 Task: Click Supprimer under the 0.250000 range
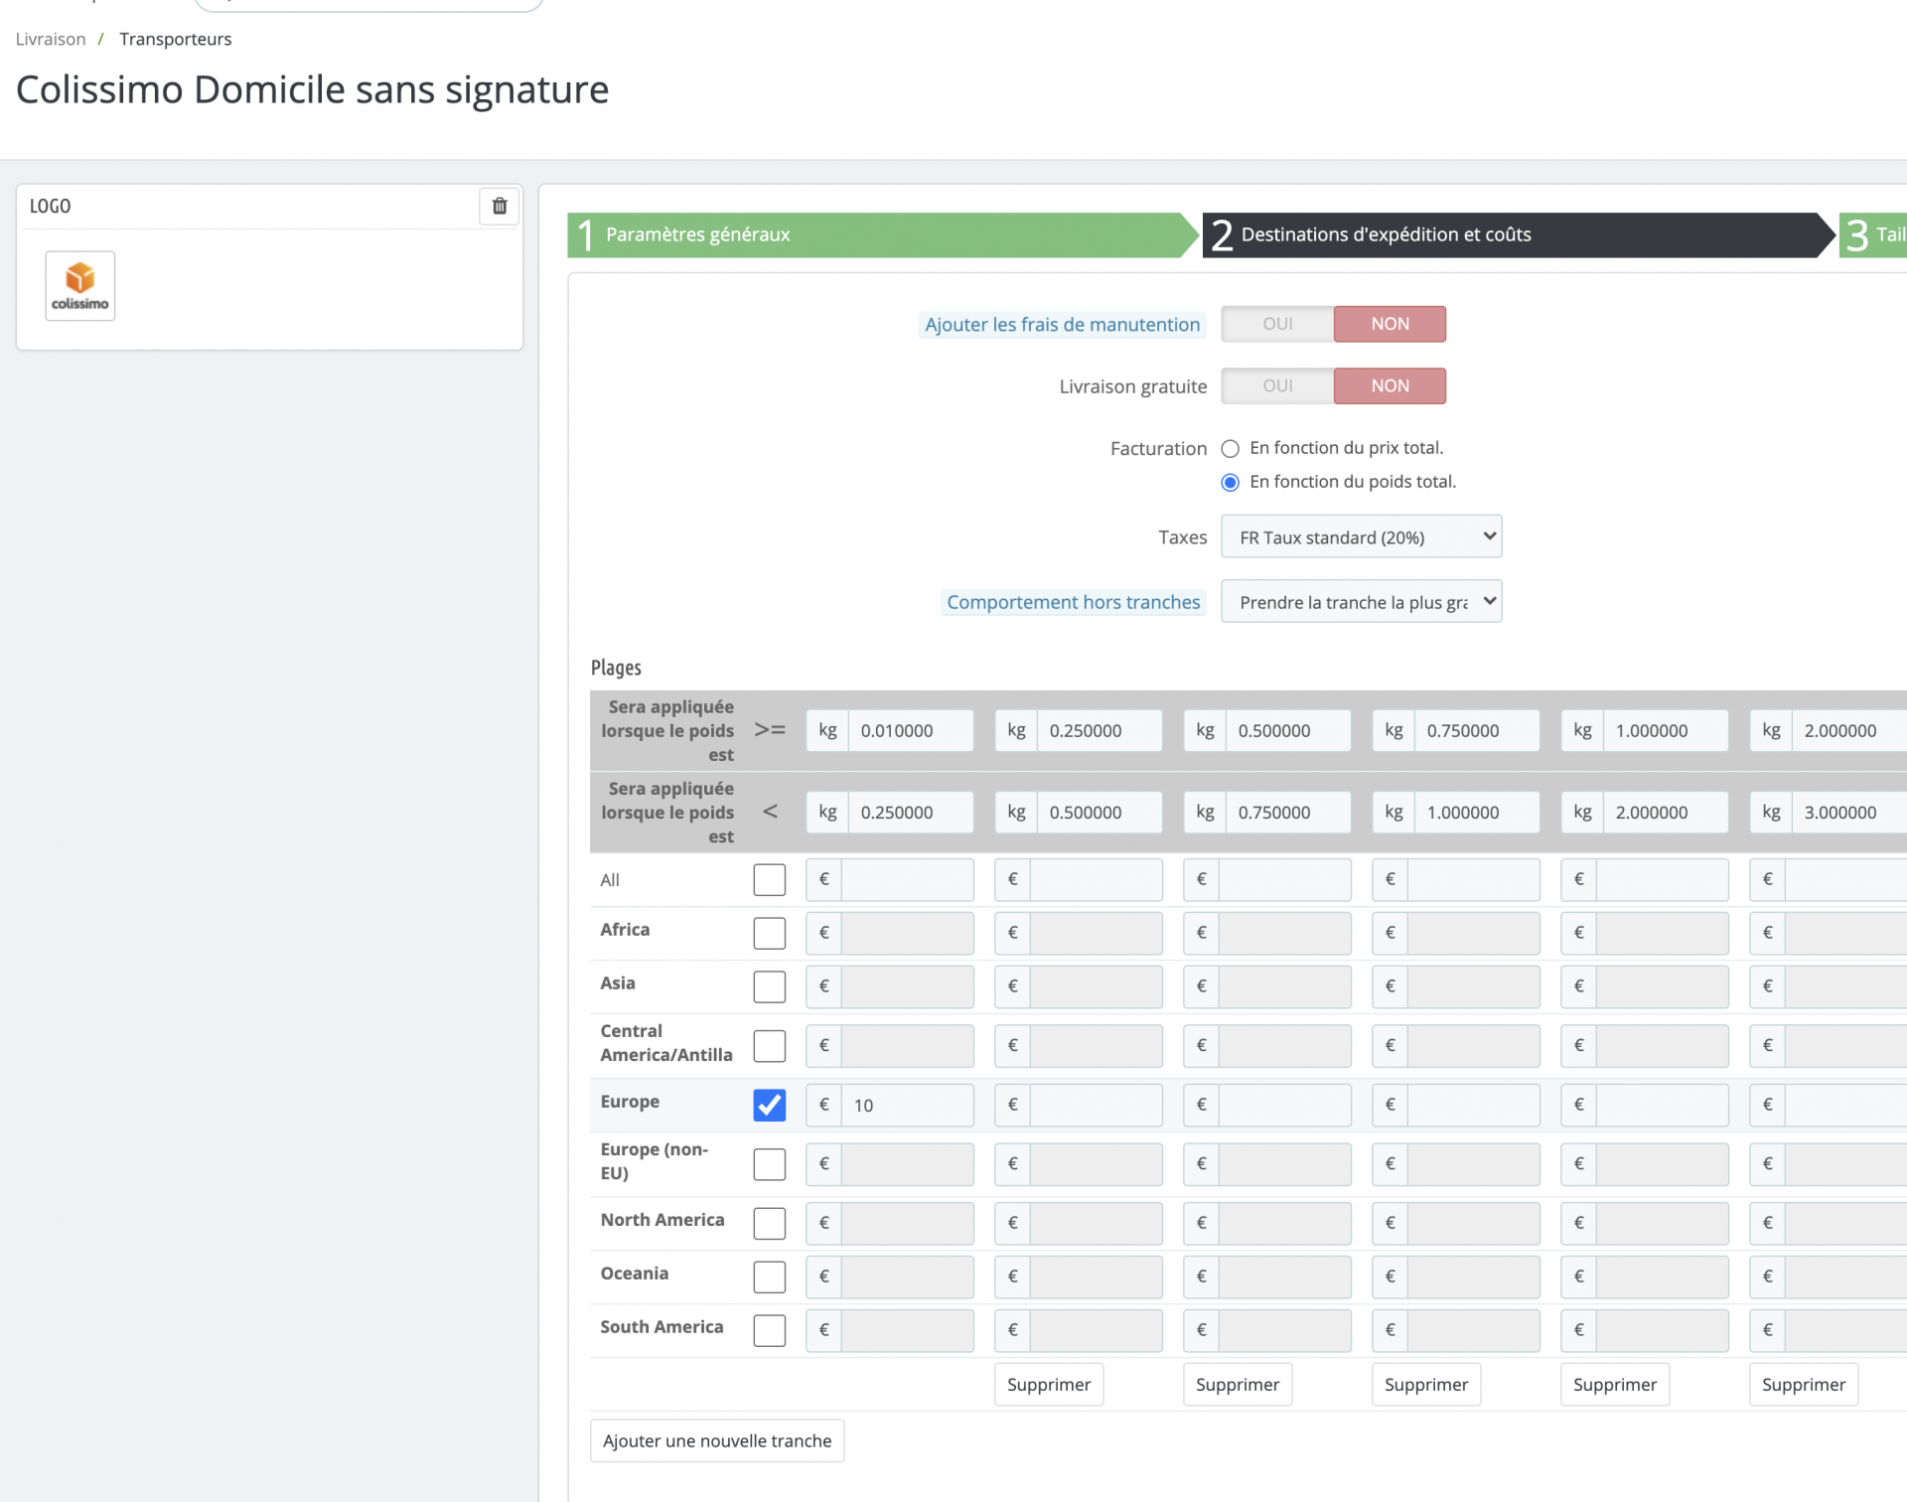1048,1384
